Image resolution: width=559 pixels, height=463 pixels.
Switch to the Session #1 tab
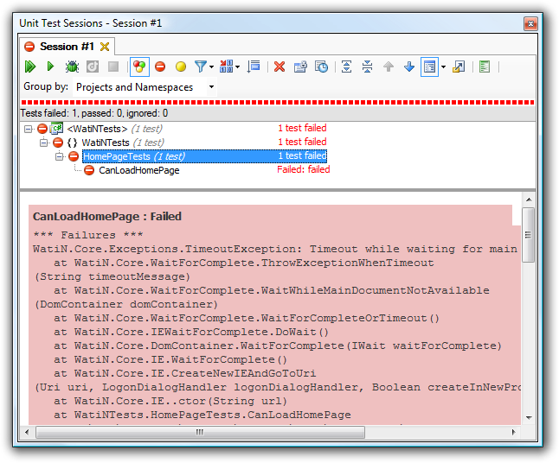click(x=67, y=47)
